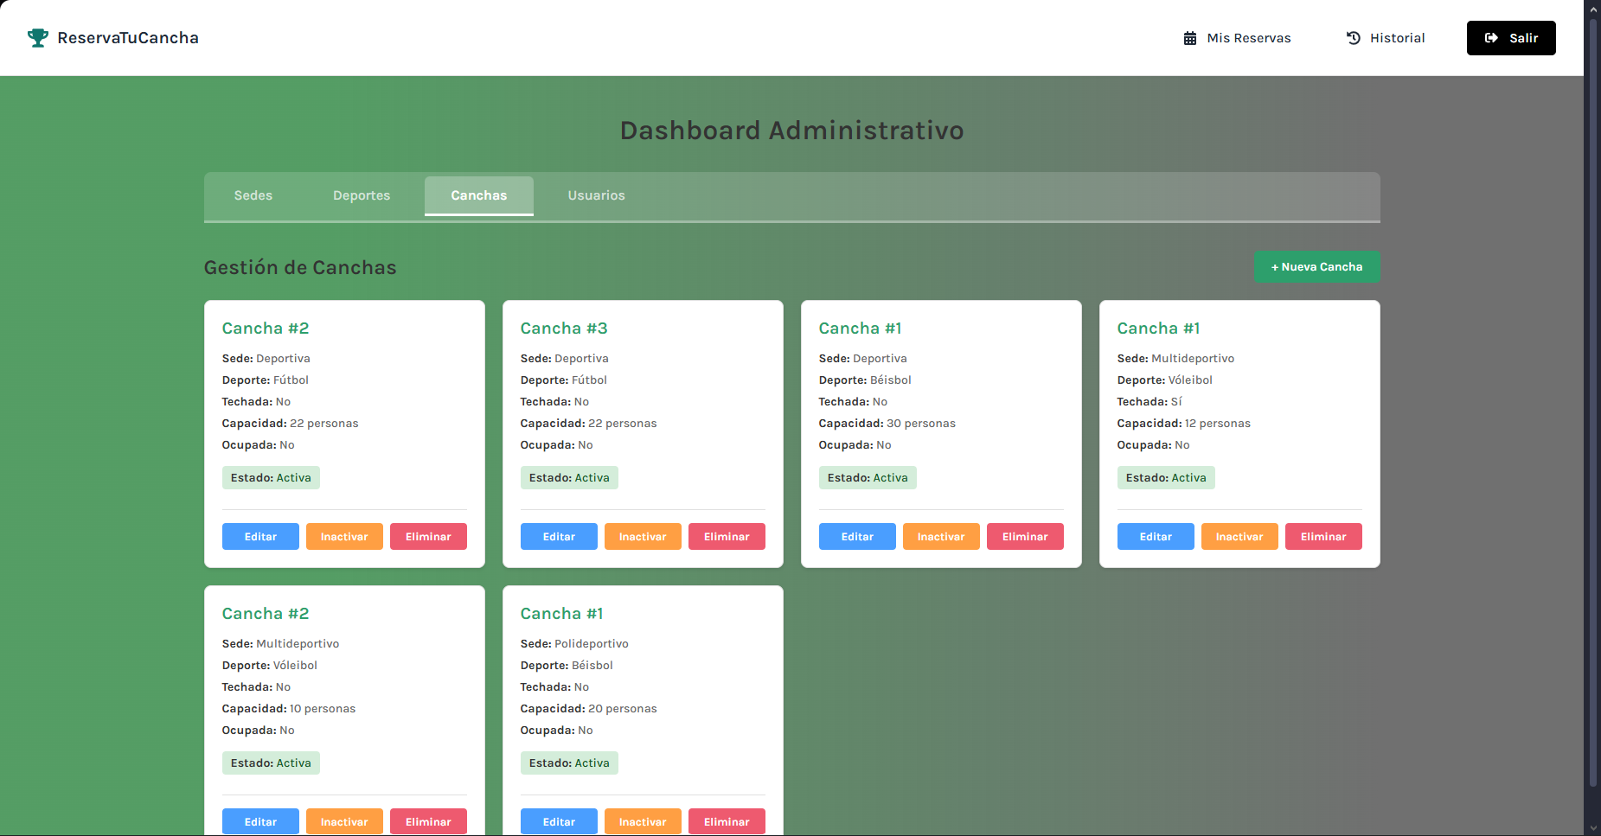Inactivate the Multideportivo Cancha #1
1601x836 pixels.
1239,537
